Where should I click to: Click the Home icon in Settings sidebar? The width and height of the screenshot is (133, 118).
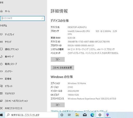pos(2,11)
